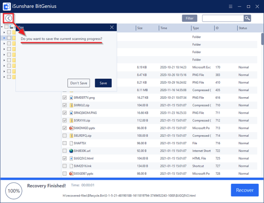The height and width of the screenshot is (203, 264).
Task: Check the $IJM2D16.lnk checkbox
Action: point(65,166)
